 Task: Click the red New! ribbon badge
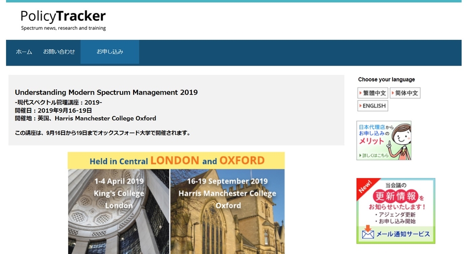coord(365,188)
